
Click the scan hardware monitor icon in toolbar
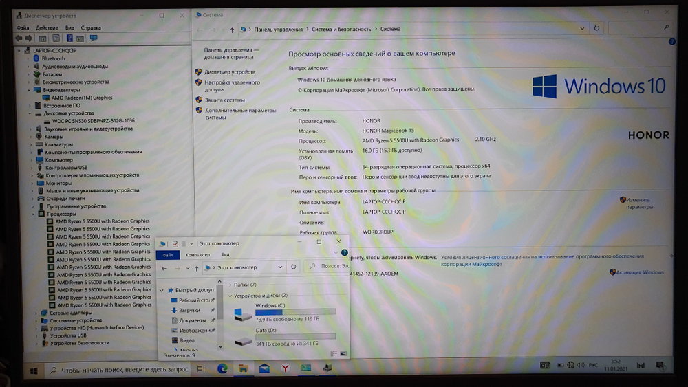click(x=94, y=38)
